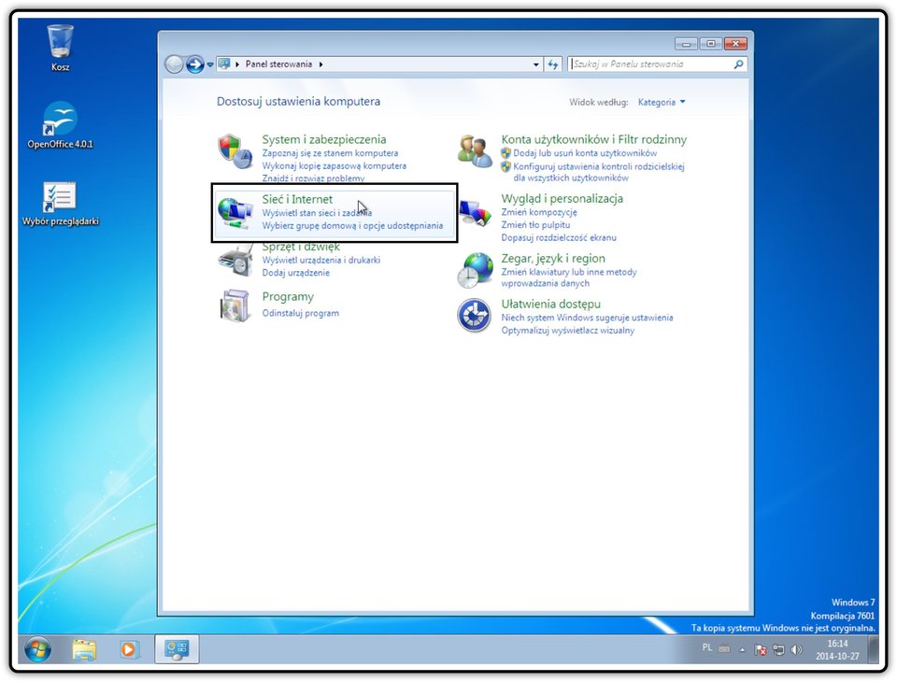The image size is (897, 682).
Task: Click the Ułatwienia dostępu icon
Action: pos(475,315)
